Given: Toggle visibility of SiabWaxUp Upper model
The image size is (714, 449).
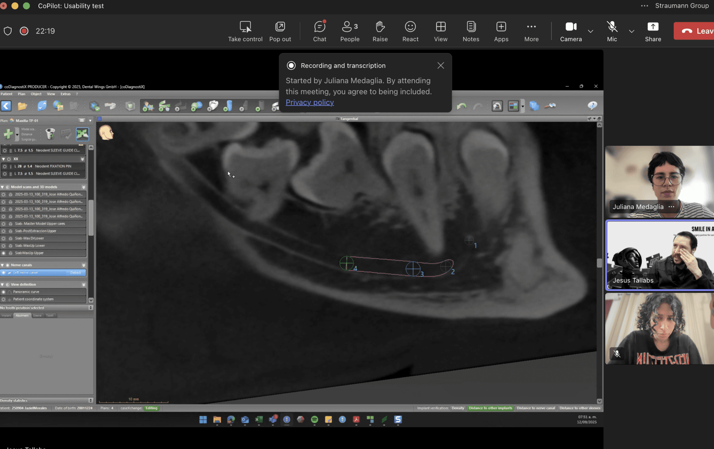Looking at the screenshot, I should (4, 253).
